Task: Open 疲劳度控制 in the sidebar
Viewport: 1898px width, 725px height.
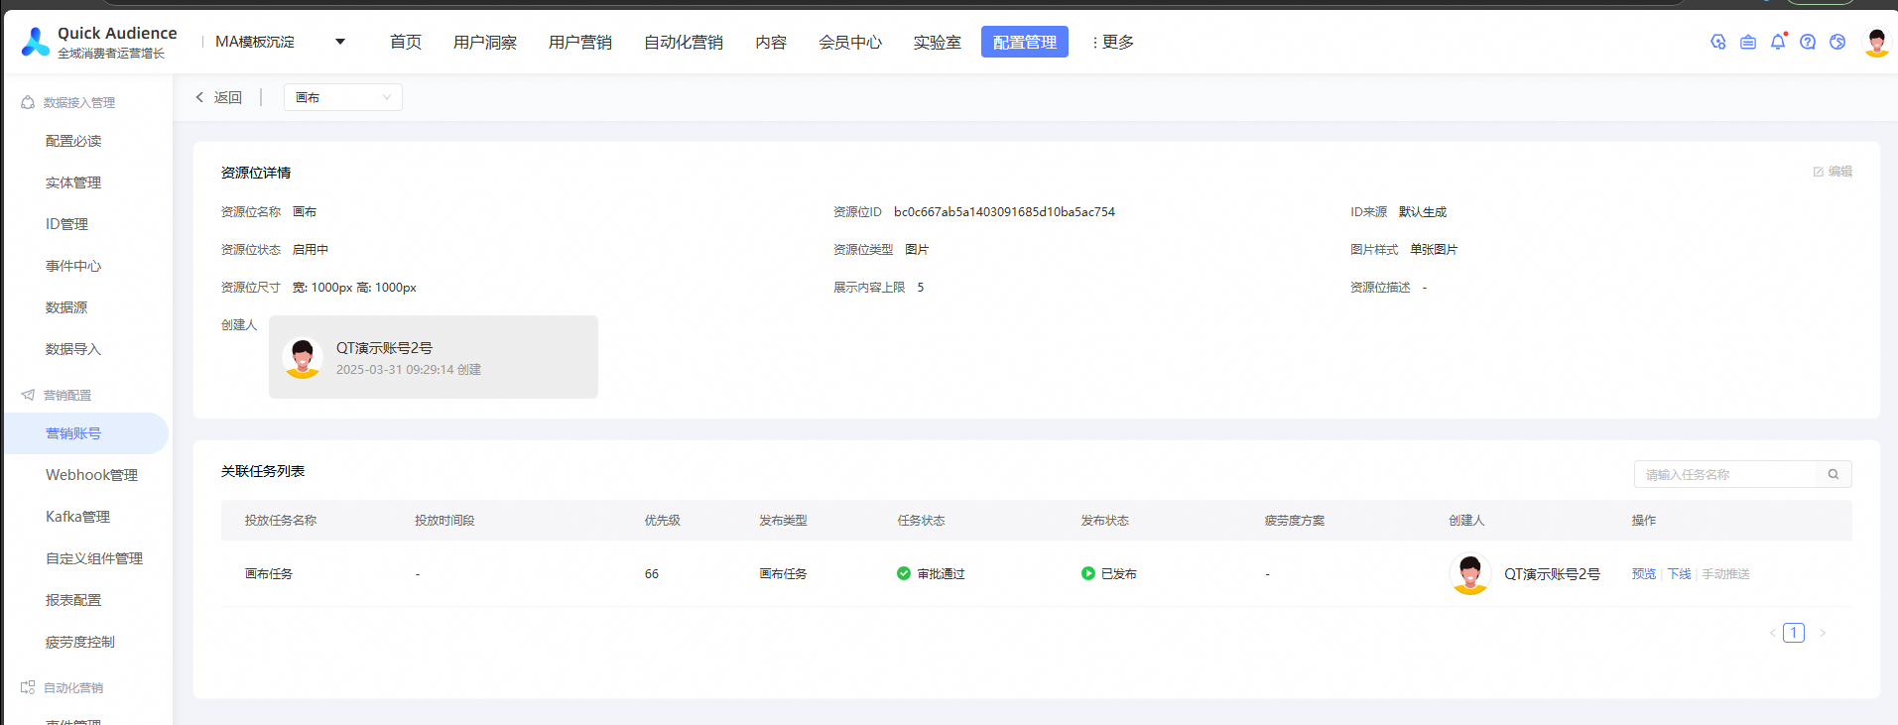Action: tap(80, 642)
